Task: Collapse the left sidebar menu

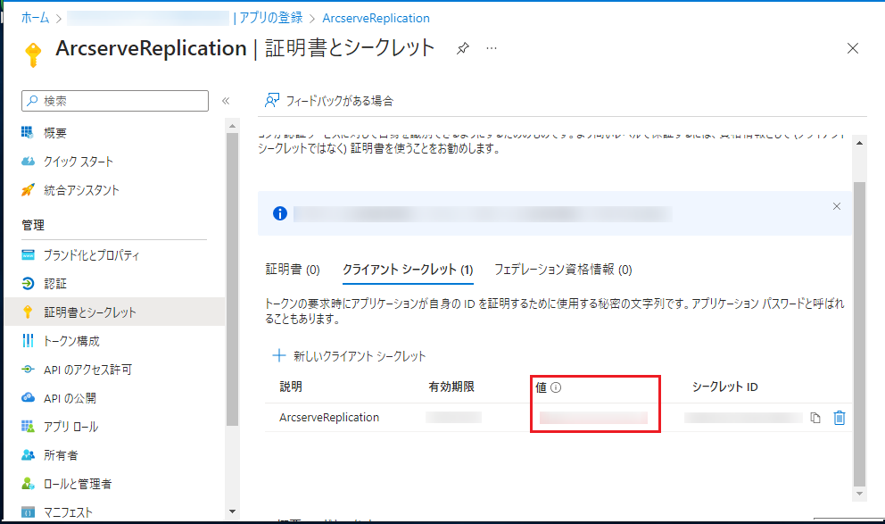Action: (x=226, y=101)
